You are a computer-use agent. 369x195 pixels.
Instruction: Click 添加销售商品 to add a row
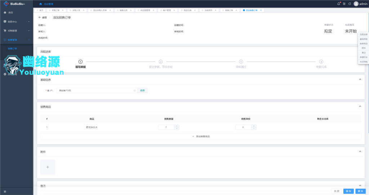[x=201, y=136]
